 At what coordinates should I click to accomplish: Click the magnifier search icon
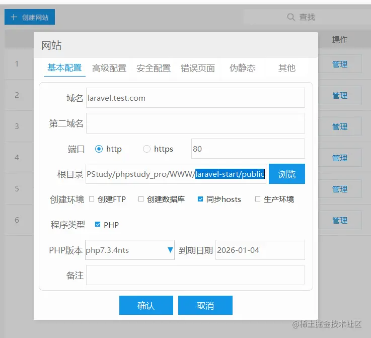tap(291, 17)
